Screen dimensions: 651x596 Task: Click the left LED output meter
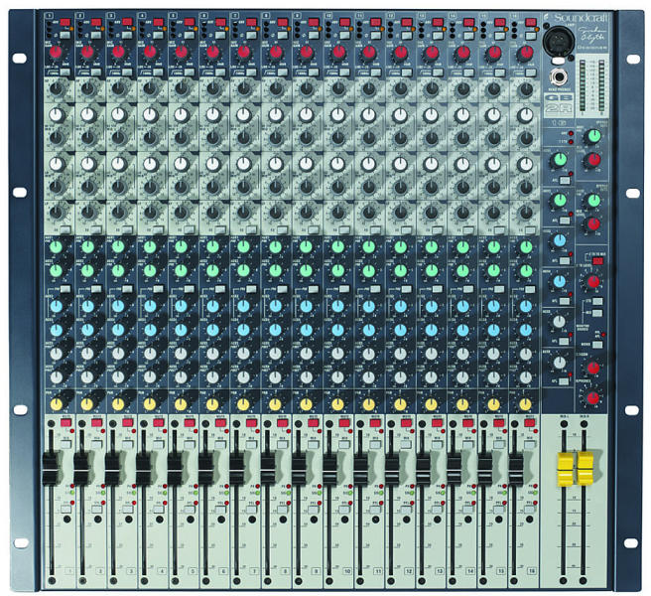pyautogui.click(x=583, y=86)
